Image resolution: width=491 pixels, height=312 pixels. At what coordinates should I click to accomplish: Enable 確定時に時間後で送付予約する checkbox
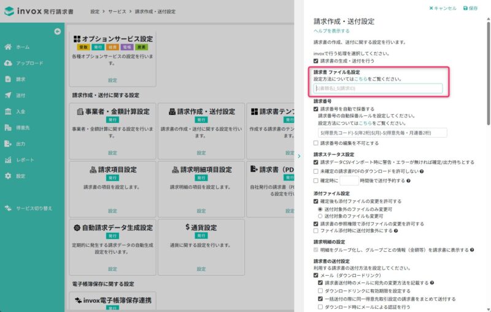pos(315,181)
